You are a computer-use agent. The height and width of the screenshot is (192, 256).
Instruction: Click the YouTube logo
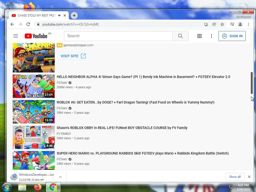point(36,36)
